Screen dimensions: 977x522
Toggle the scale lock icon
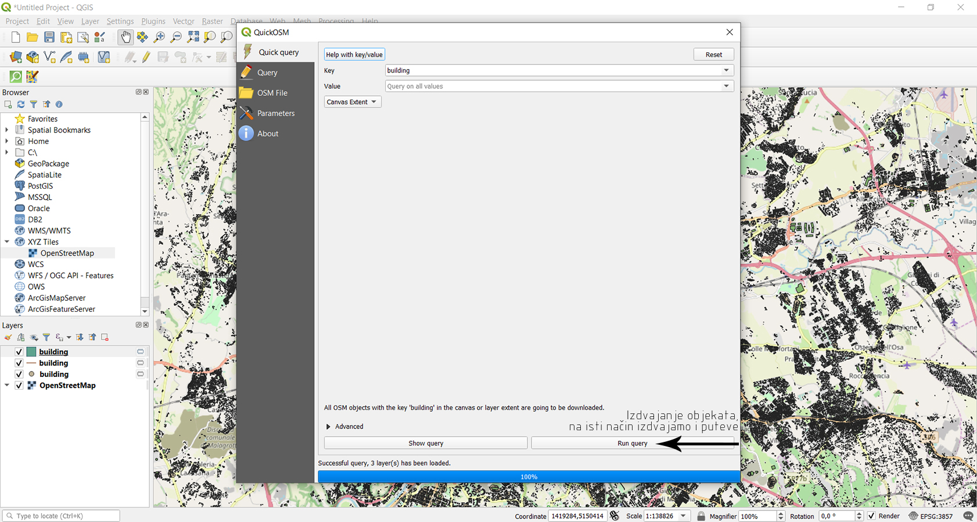(x=701, y=516)
